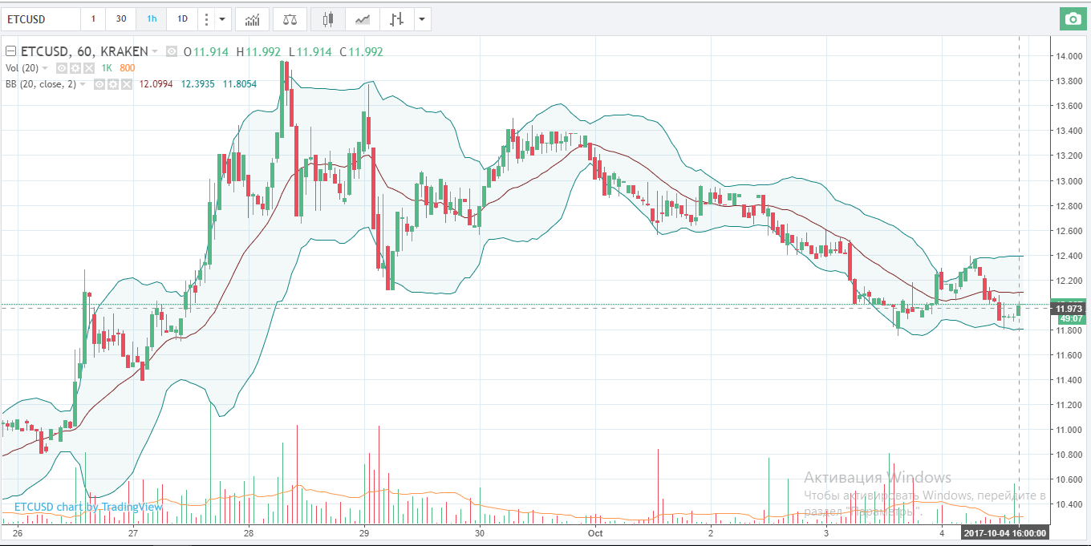Open the Indicators chart icon

(252, 18)
